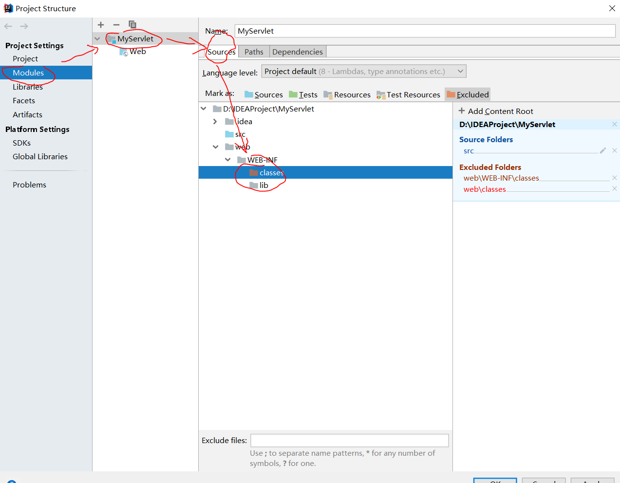Open Facets settings
Image resolution: width=620 pixels, height=483 pixels.
[24, 100]
